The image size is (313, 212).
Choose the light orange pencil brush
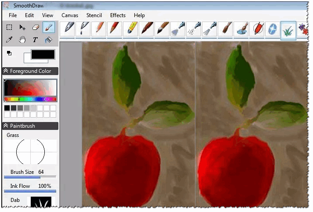coord(99,29)
